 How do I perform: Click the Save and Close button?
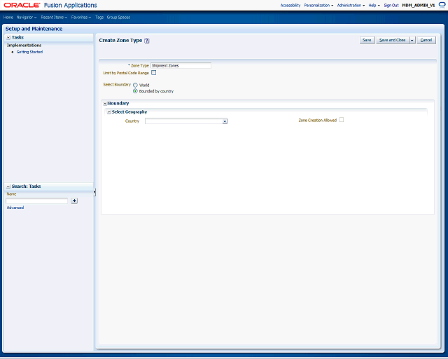coord(392,40)
